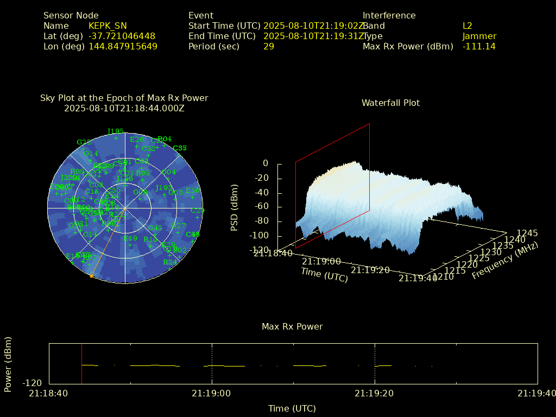Screen dimensions: 556x417
Task: Select the C29 satellite marker
Action: pos(198,217)
